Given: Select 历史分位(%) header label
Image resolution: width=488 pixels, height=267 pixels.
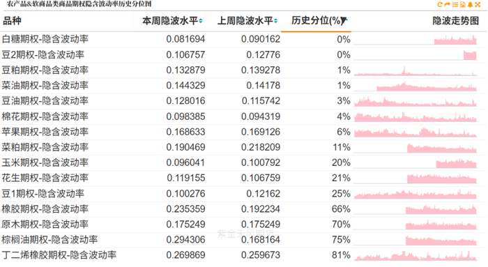Looking at the screenshot, I should (x=316, y=20).
